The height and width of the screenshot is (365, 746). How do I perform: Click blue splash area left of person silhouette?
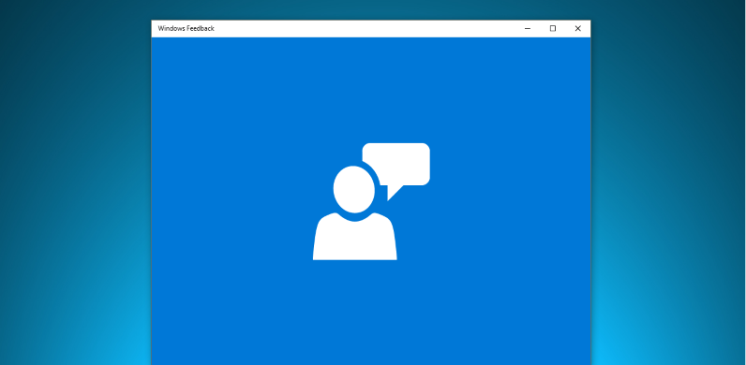231,201
